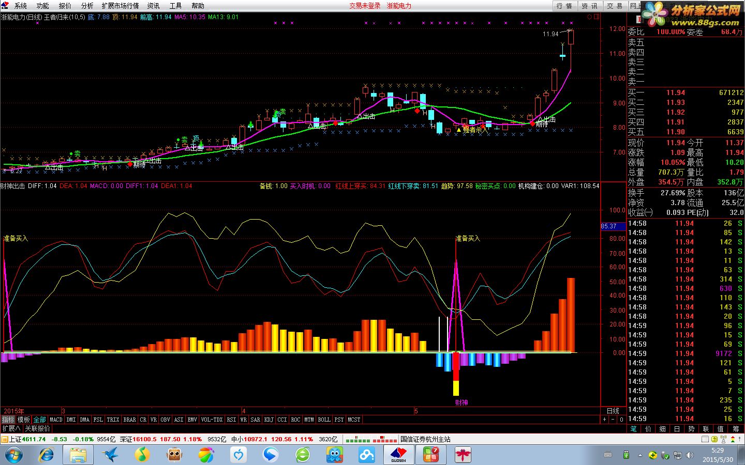This screenshot has height=465, width=745.
Task: Click the 交易未登录 status link
Action: tap(365, 6)
